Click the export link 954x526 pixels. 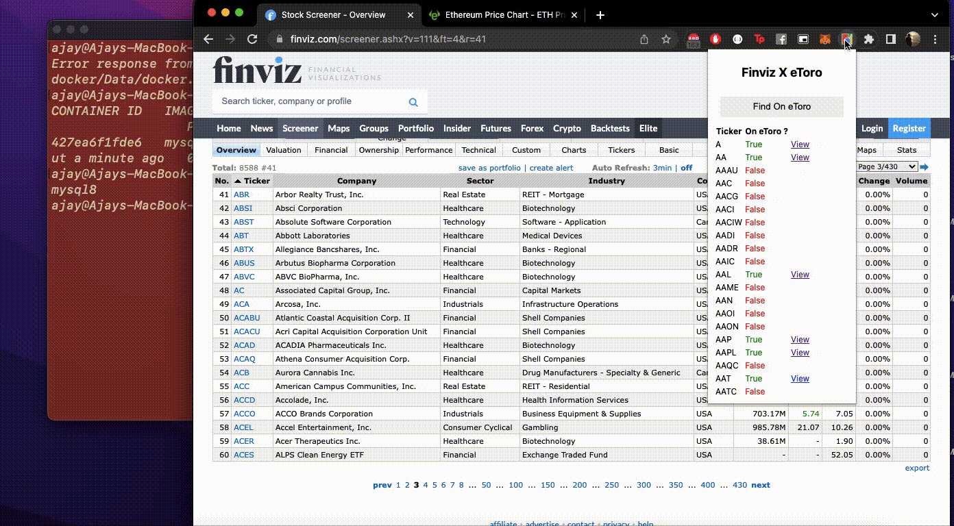pos(917,468)
